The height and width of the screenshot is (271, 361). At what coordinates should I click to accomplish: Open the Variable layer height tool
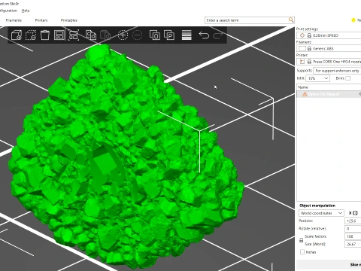(187, 35)
